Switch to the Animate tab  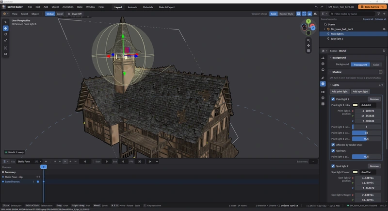132,7
